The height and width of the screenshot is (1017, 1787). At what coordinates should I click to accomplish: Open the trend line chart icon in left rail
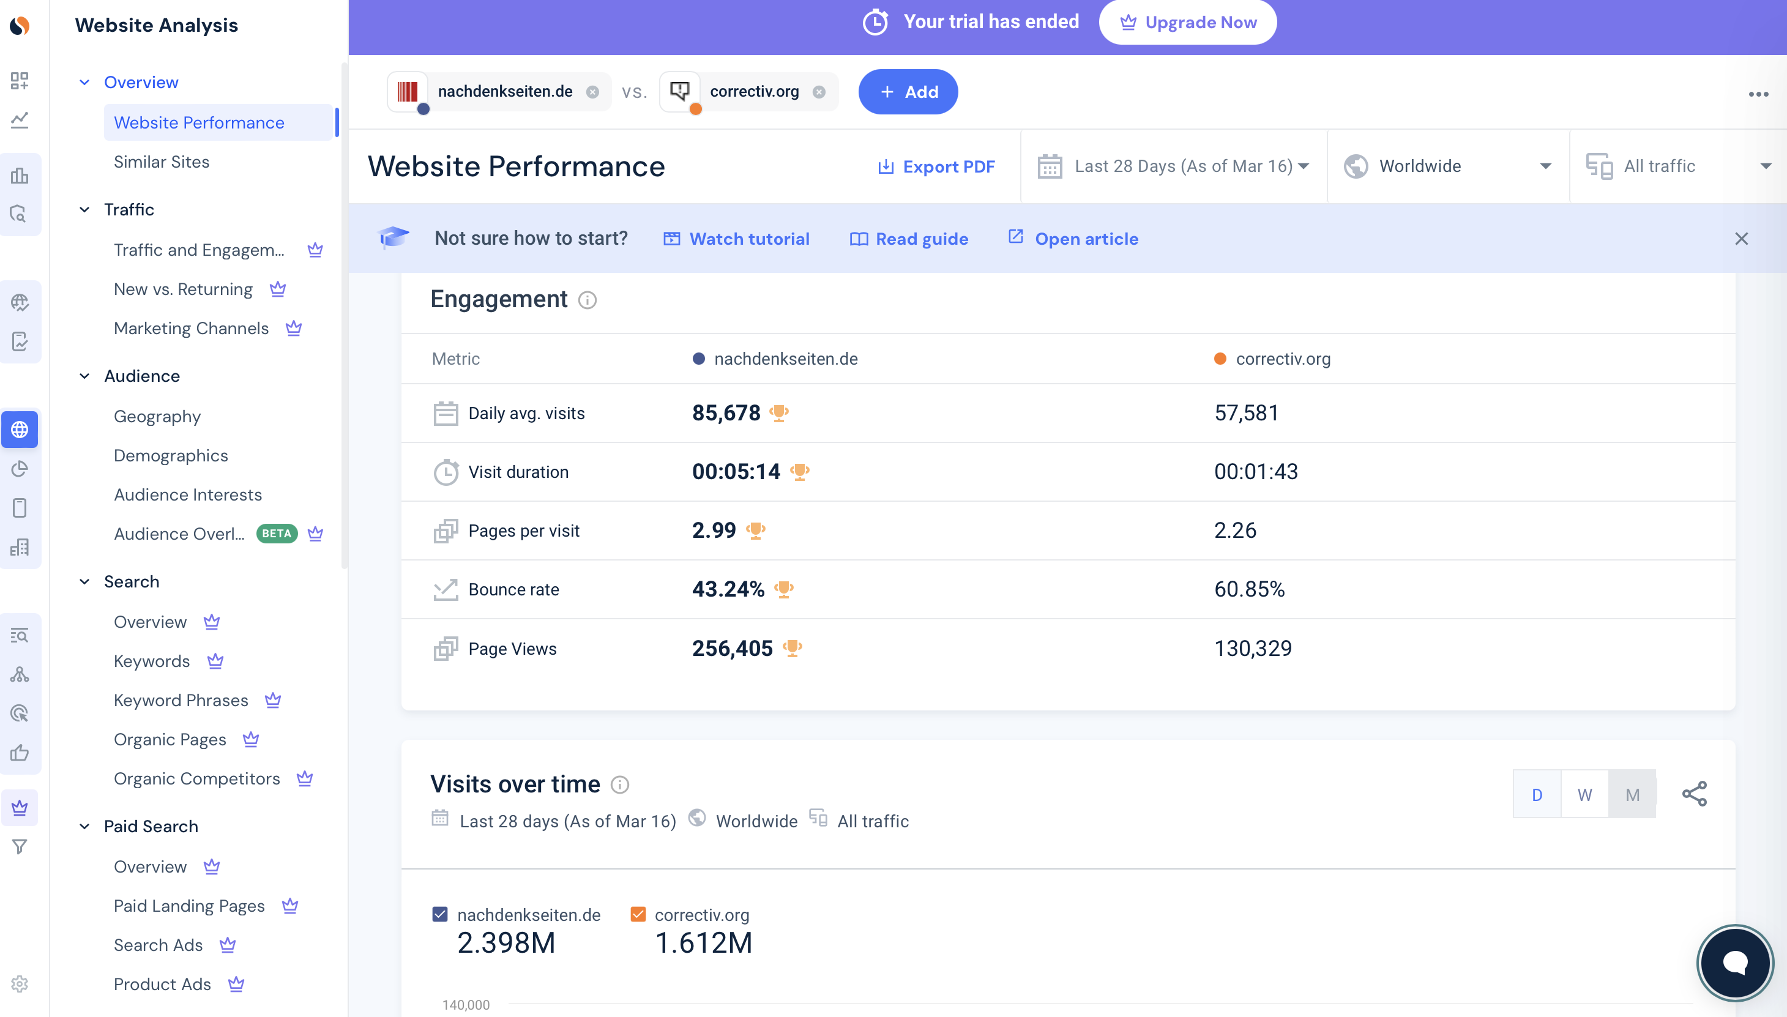pos(20,120)
